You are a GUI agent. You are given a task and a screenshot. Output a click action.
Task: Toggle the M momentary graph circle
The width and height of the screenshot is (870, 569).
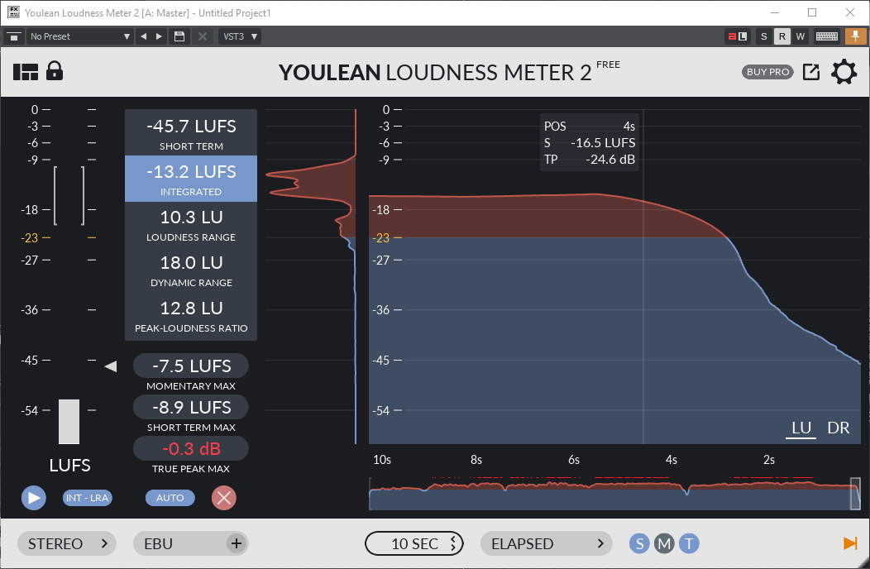(664, 543)
